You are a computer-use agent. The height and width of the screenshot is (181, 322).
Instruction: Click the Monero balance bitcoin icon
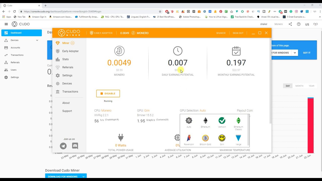click(119, 51)
